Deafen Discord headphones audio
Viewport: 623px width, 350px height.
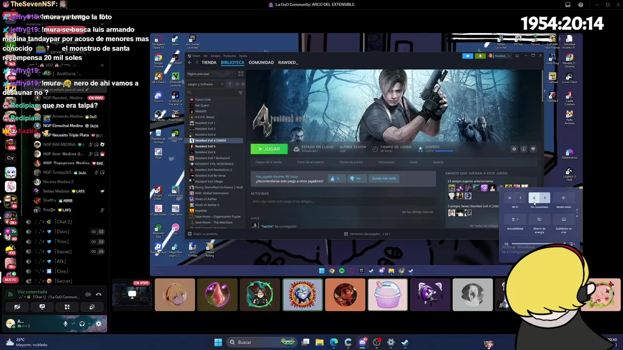[82, 324]
